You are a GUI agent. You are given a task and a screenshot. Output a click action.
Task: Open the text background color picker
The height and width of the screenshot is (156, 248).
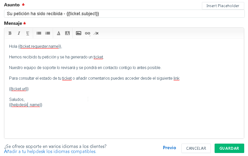(x=67, y=33)
